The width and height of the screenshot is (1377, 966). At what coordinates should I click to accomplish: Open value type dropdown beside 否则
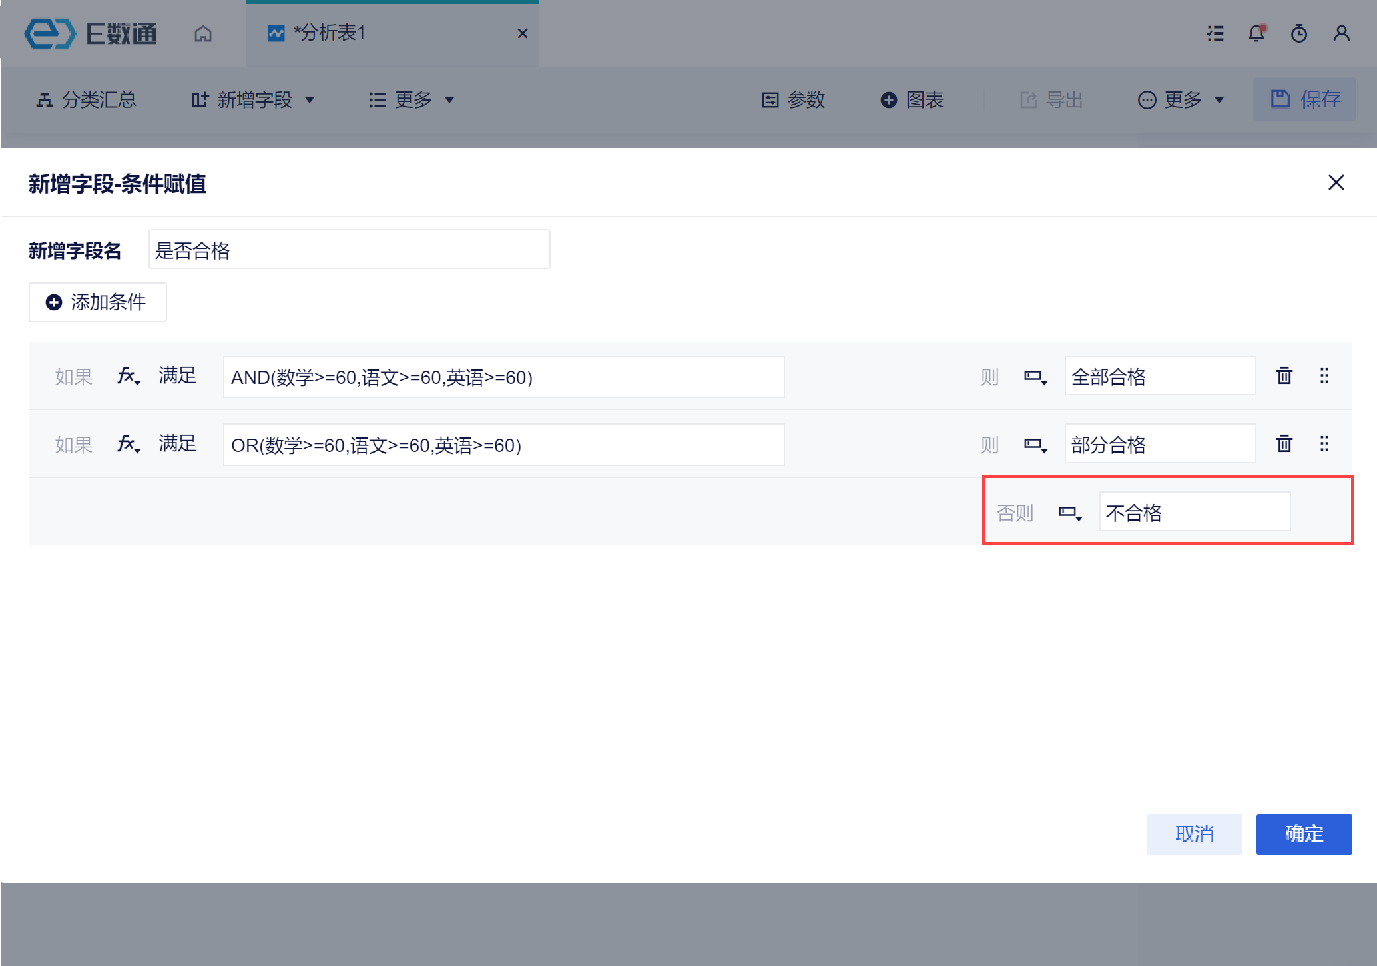tap(1070, 513)
